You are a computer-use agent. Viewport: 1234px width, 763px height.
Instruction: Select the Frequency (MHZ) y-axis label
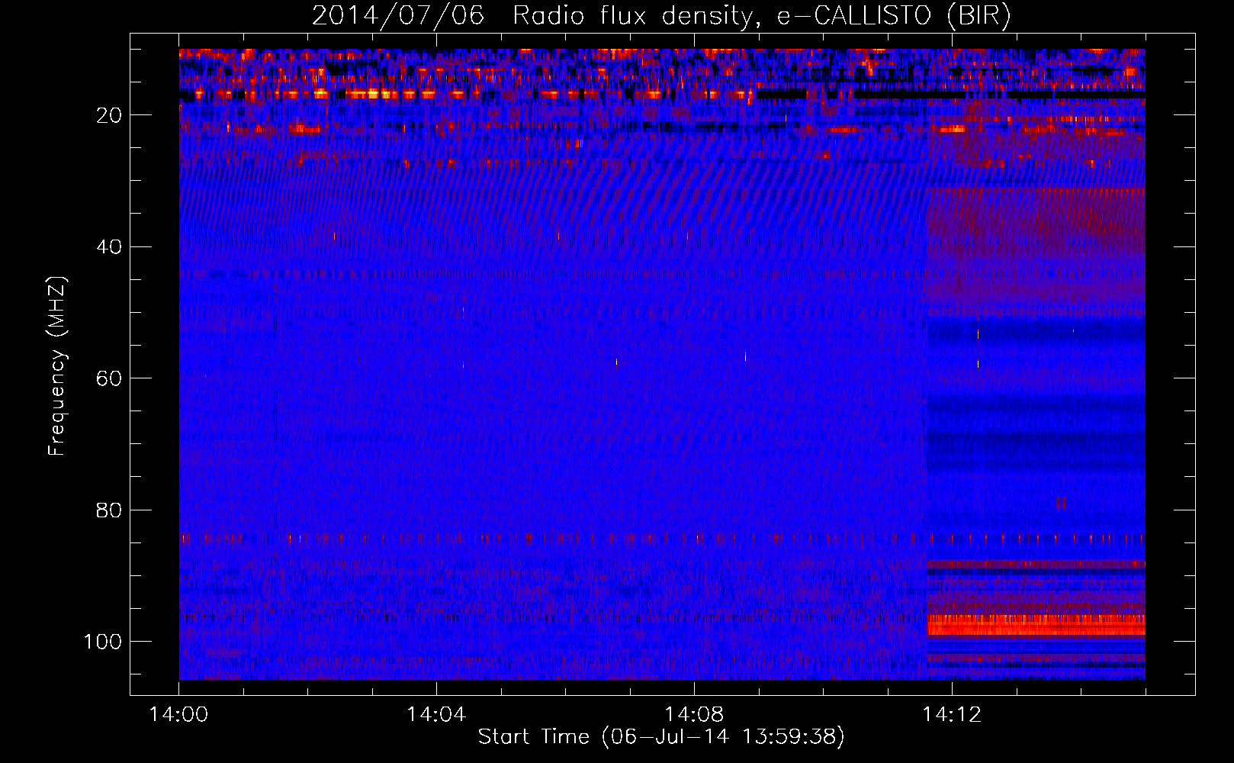click(x=57, y=366)
